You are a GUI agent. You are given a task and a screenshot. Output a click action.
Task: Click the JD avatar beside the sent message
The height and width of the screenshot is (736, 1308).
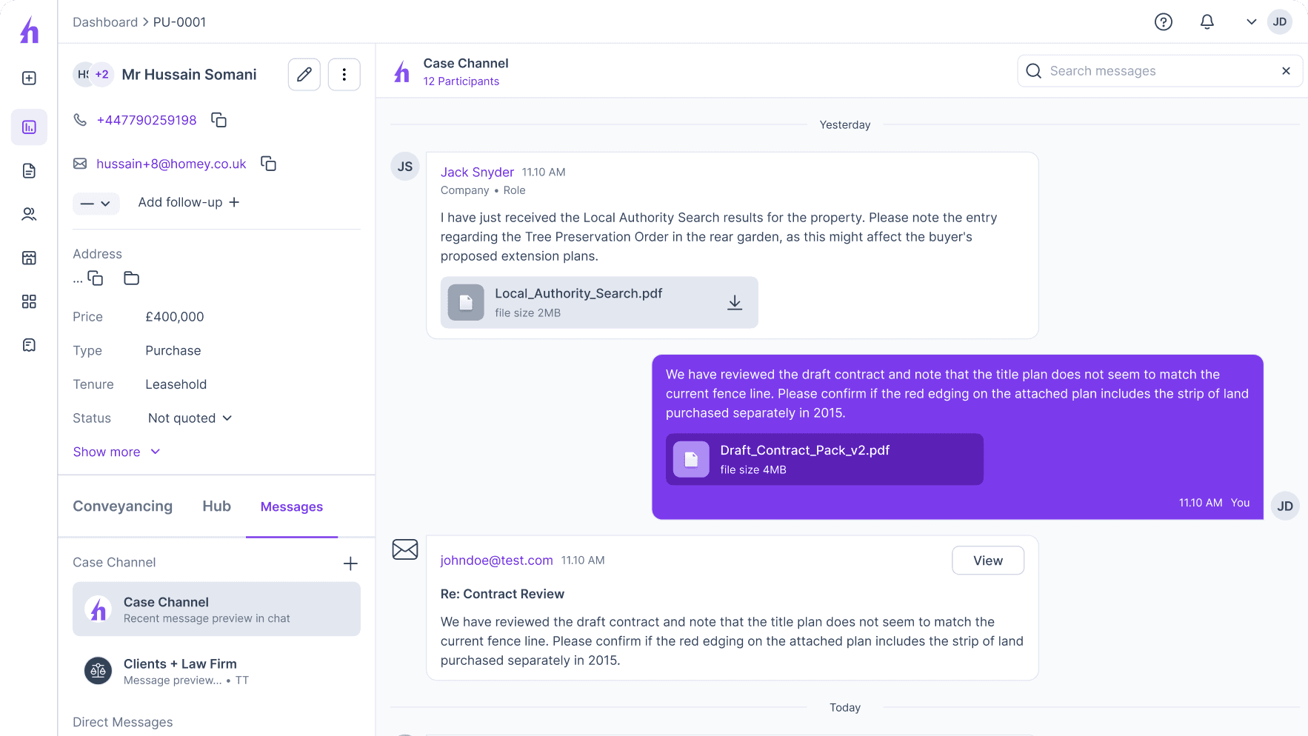(x=1285, y=506)
